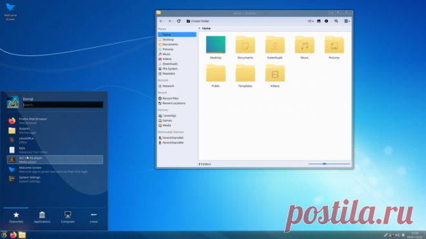Viewport: 426px width, 239px height.
Task: Select the / (overlay) device
Action: point(177,115)
